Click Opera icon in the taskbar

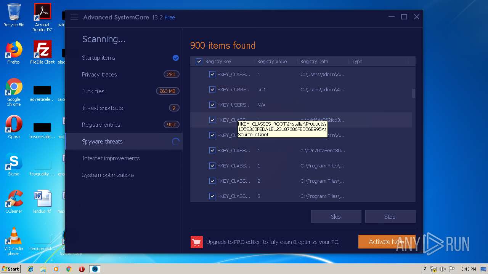(x=82, y=269)
